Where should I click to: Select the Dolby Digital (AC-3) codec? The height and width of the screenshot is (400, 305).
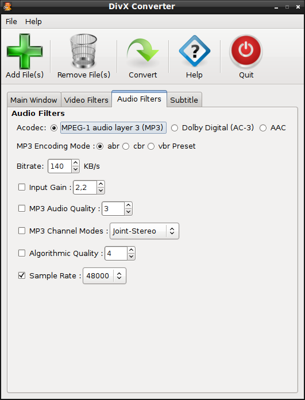point(175,128)
